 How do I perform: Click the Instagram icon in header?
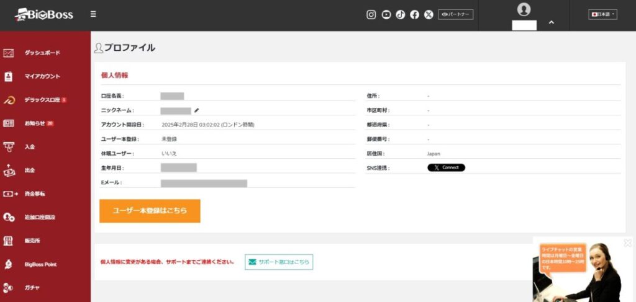click(371, 15)
